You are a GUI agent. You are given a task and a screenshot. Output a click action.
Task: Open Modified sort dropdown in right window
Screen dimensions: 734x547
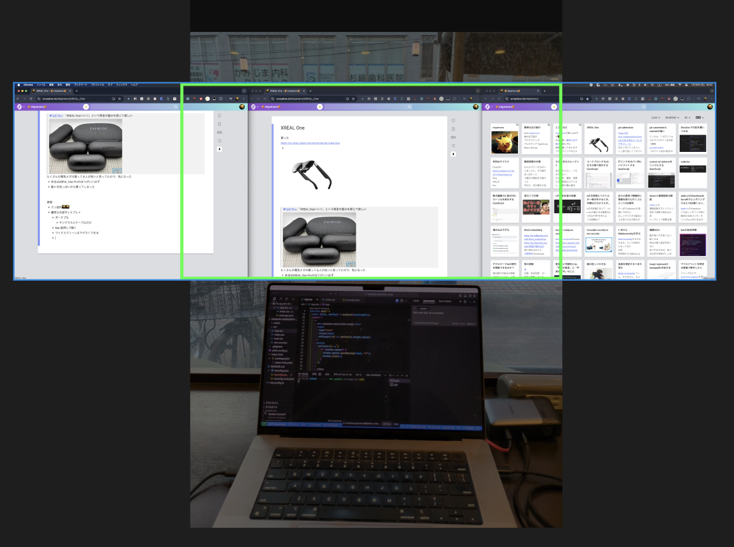point(672,117)
